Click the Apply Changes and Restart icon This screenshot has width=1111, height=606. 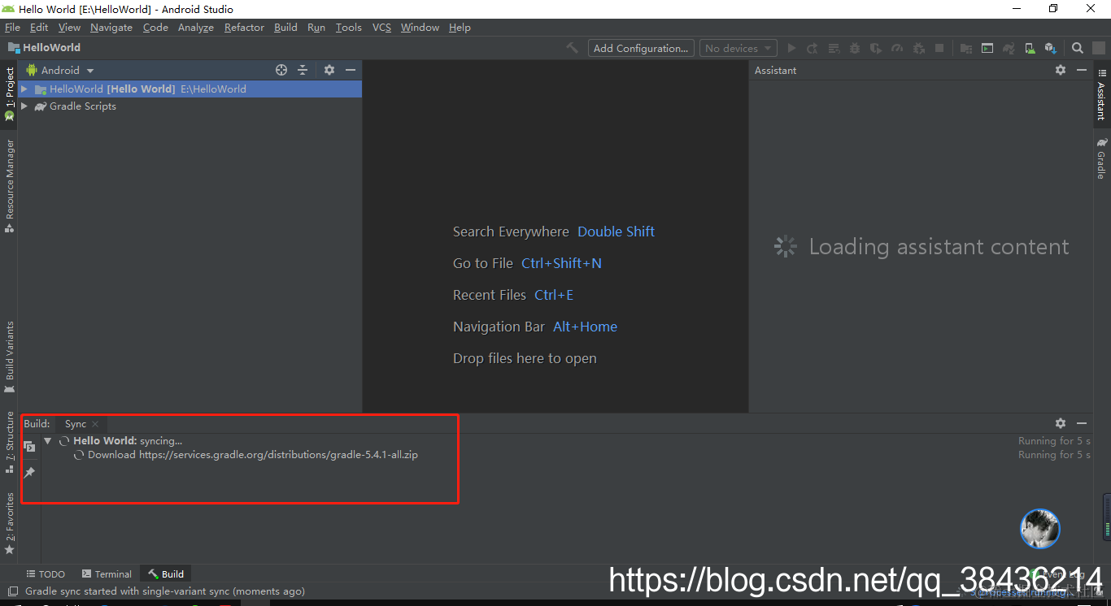coord(812,48)
